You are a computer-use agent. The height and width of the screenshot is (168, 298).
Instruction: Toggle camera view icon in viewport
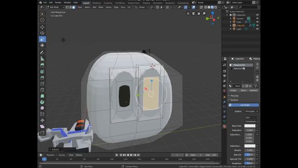tap(193, 14)
